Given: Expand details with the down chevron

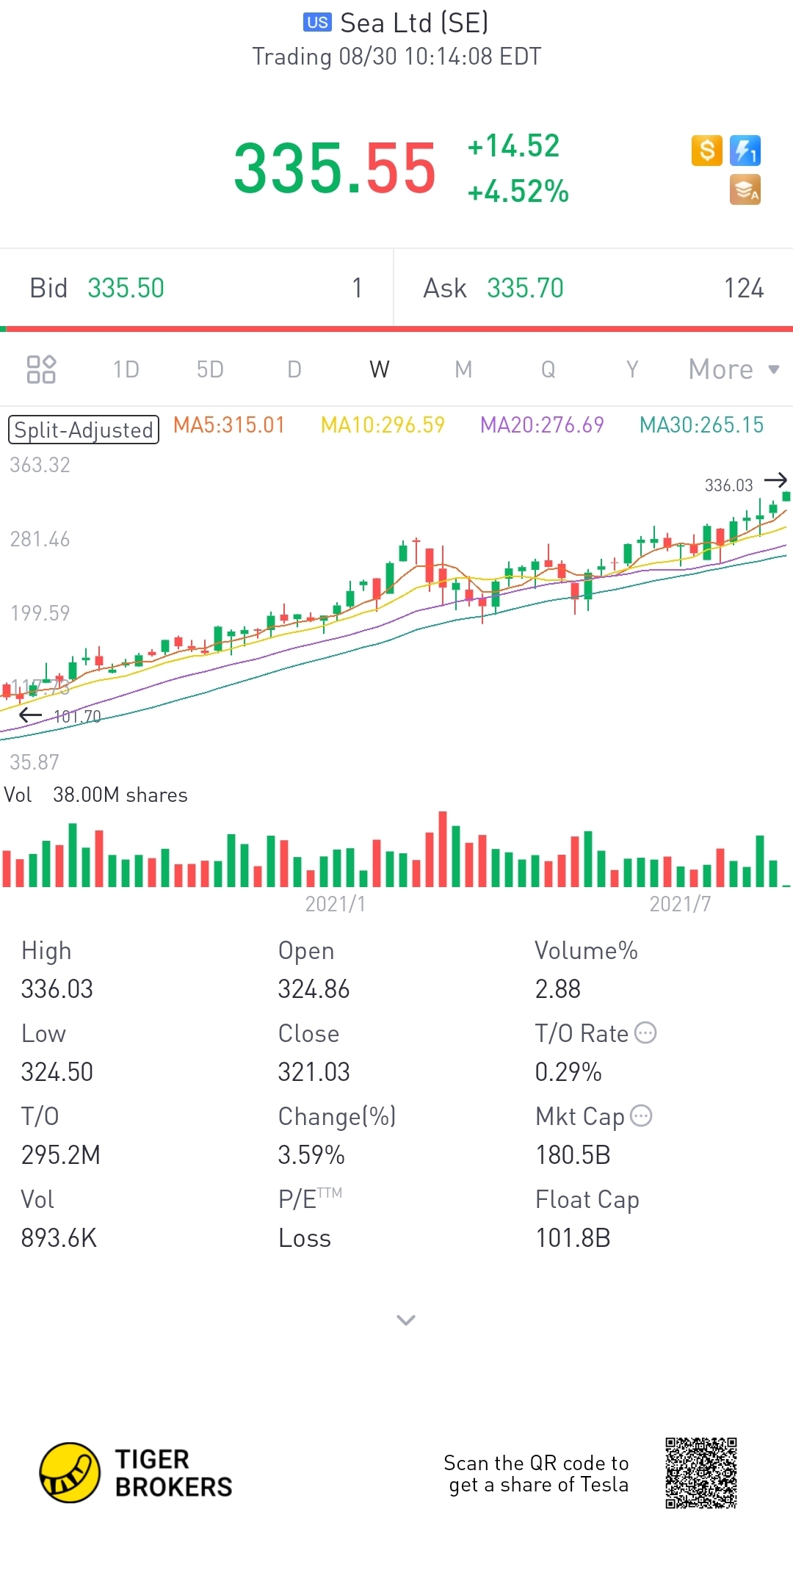Looking at the screenshot, I should point(406,1320).
